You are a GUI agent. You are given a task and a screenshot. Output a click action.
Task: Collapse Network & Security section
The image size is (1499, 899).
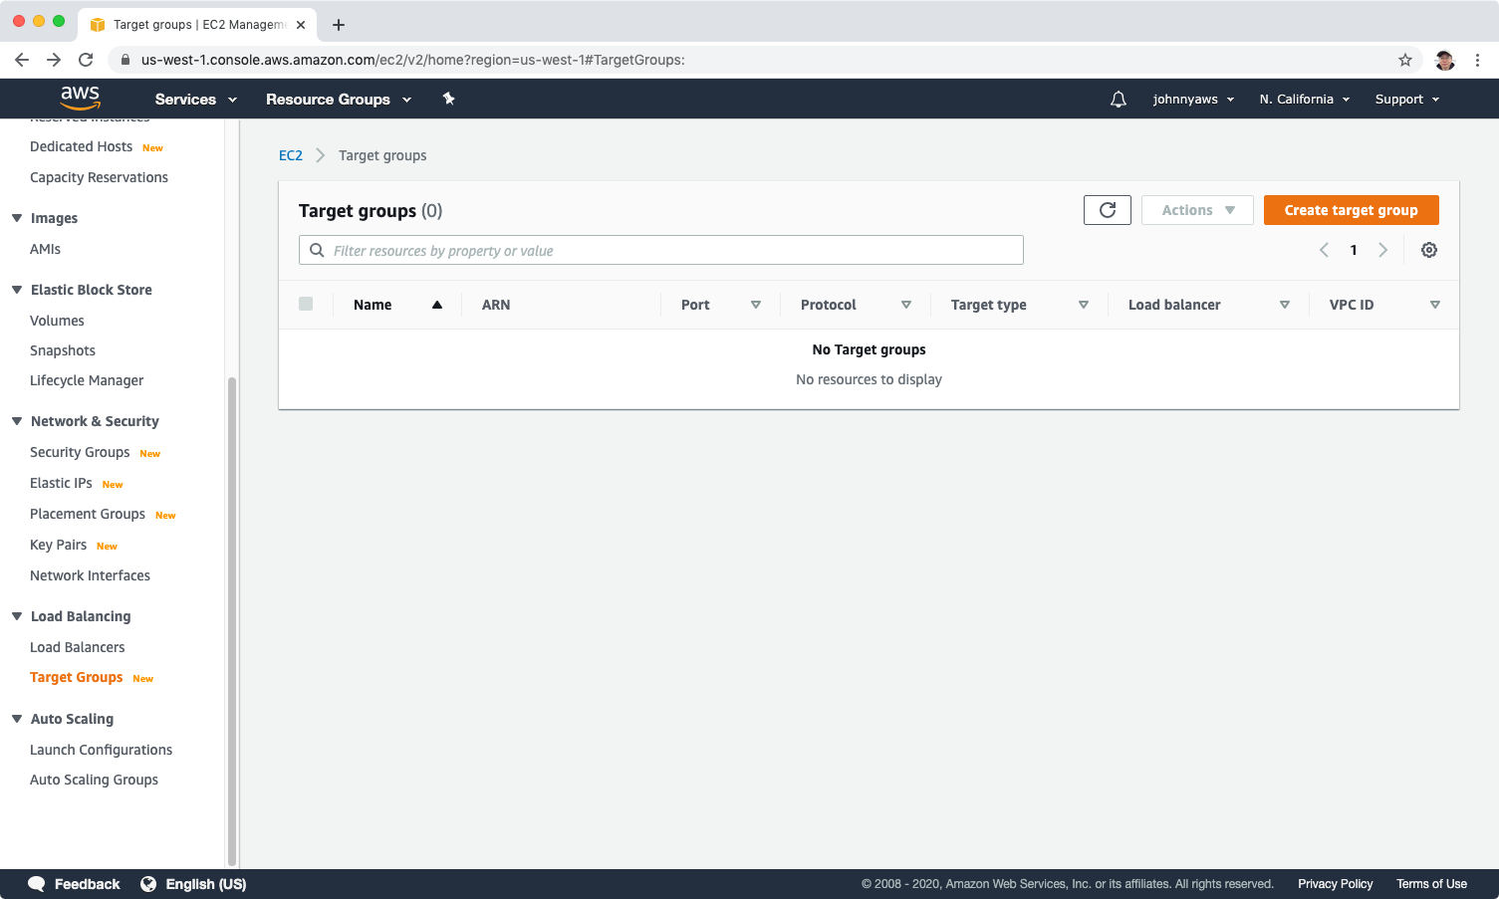point(17,421)
